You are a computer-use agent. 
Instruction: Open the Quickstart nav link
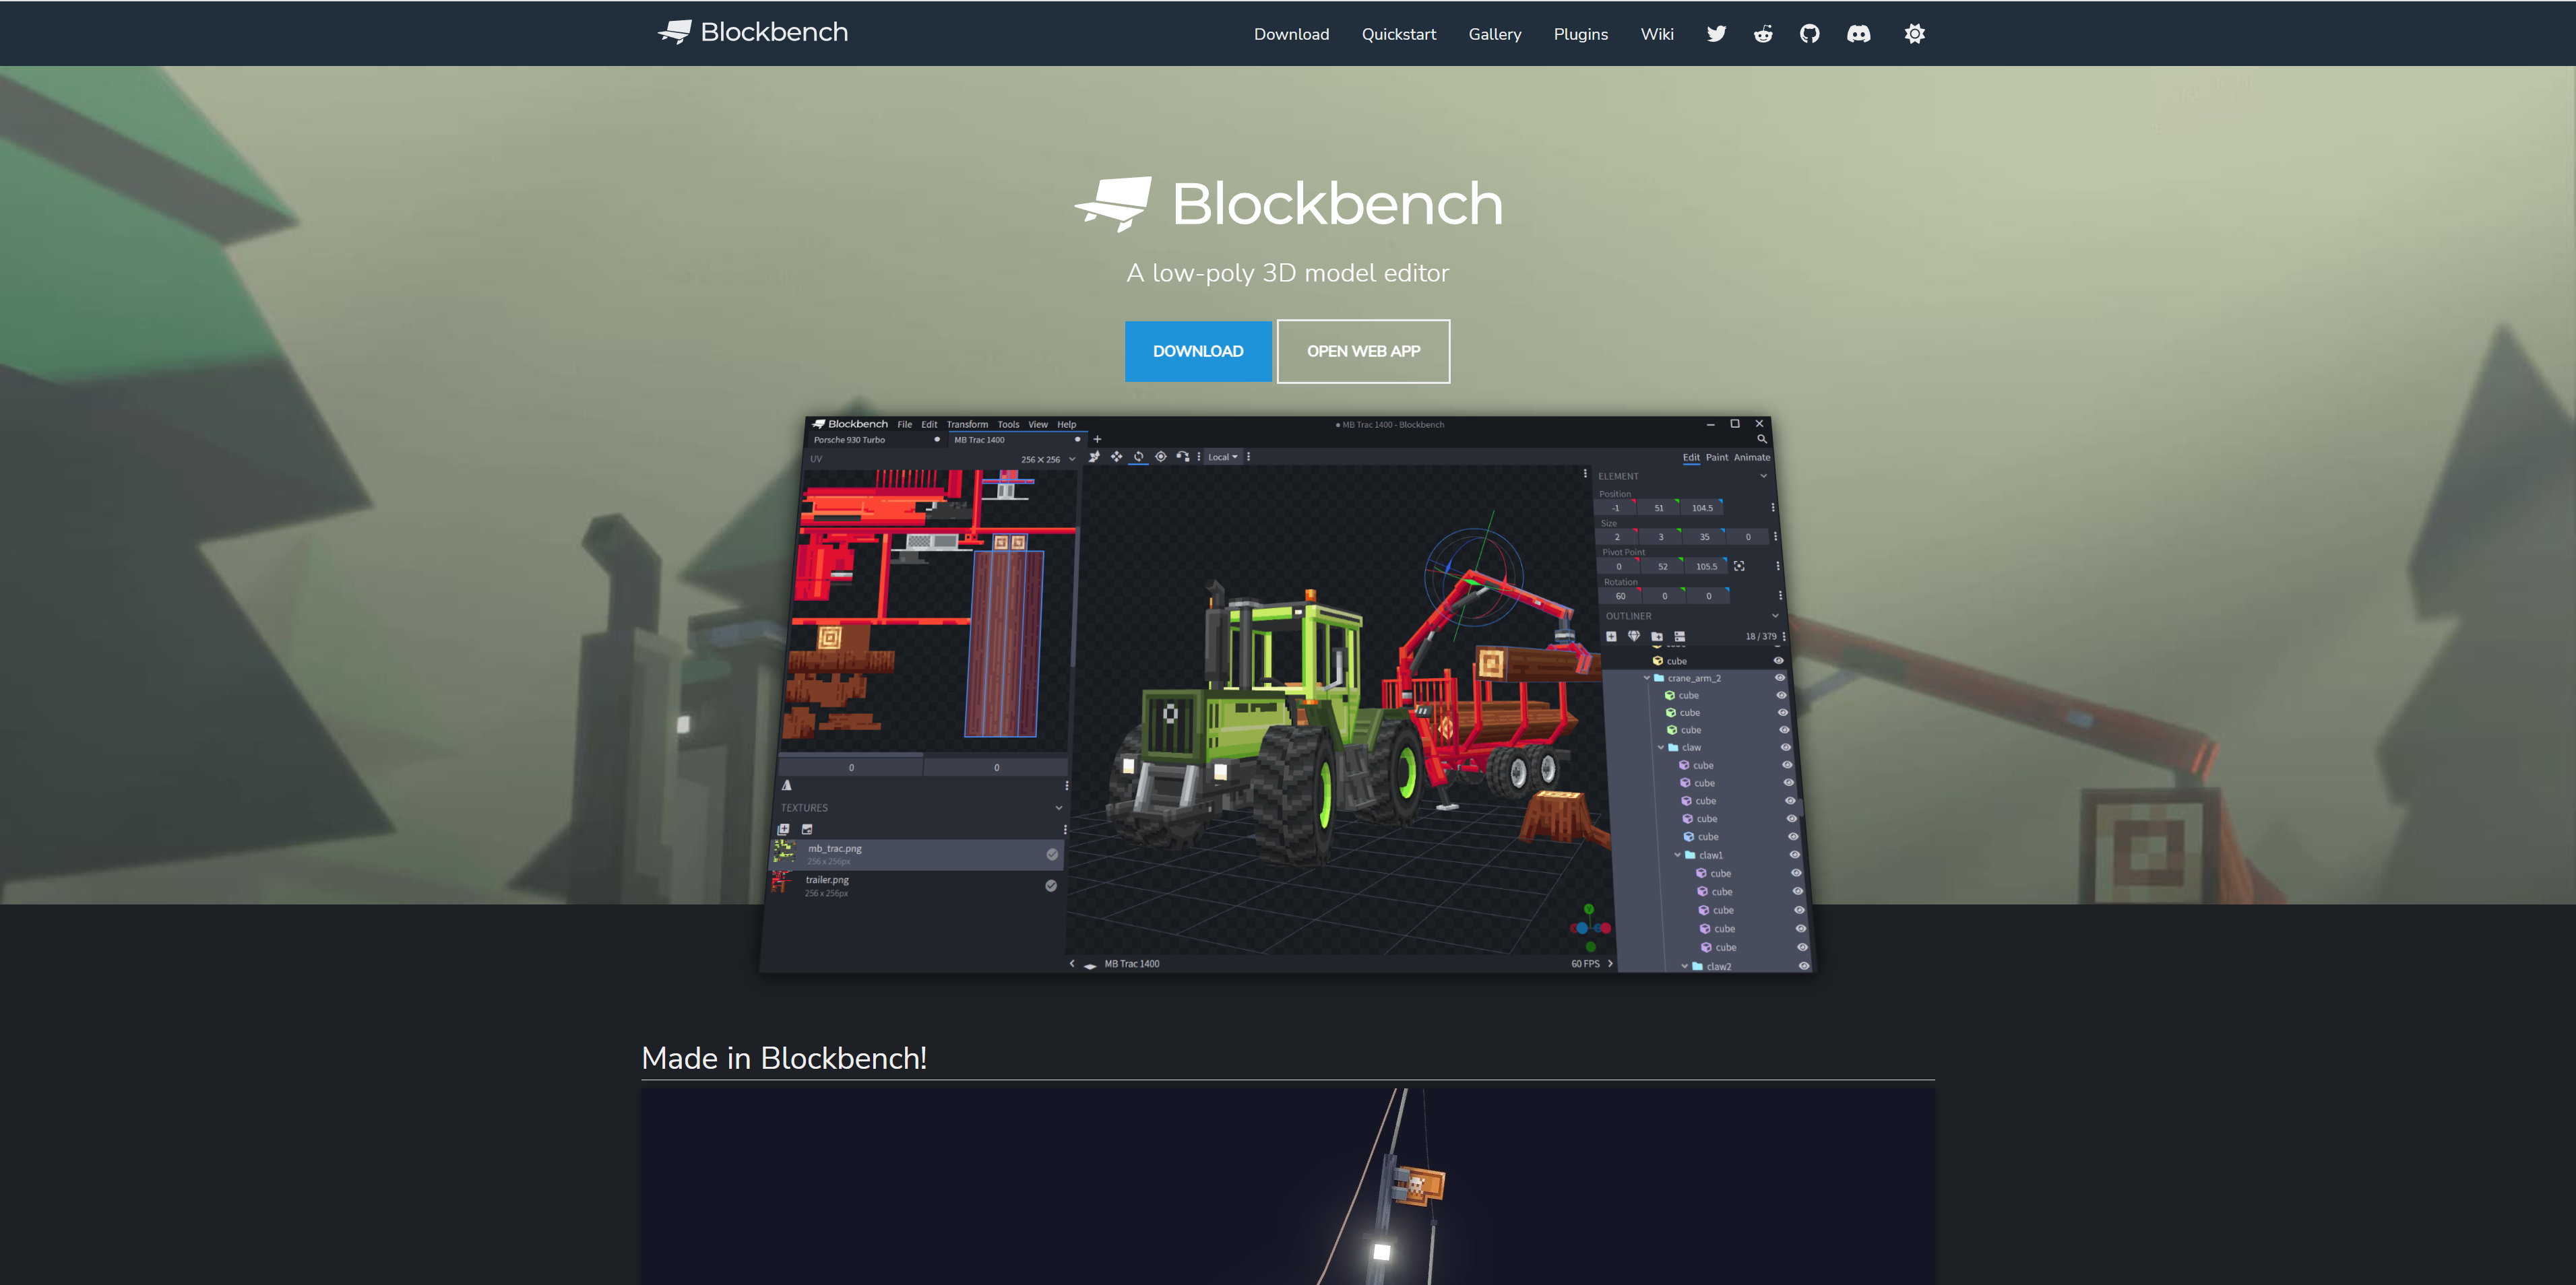tap(1398, 34)
